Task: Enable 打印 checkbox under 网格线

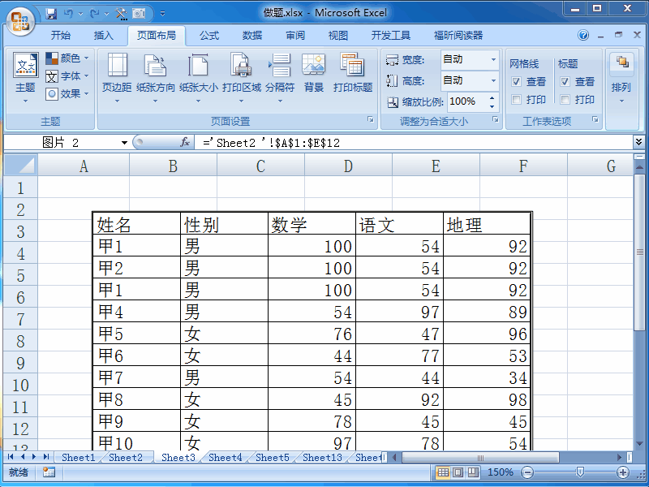Action: 515,98
